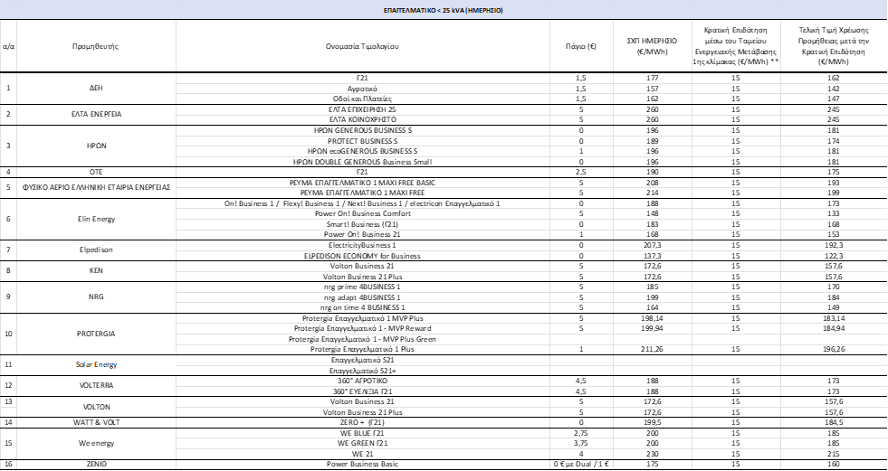Click the ΟΤΕ supplier cell
Viewport: 888px width, 471px height.
click(96, 172)
